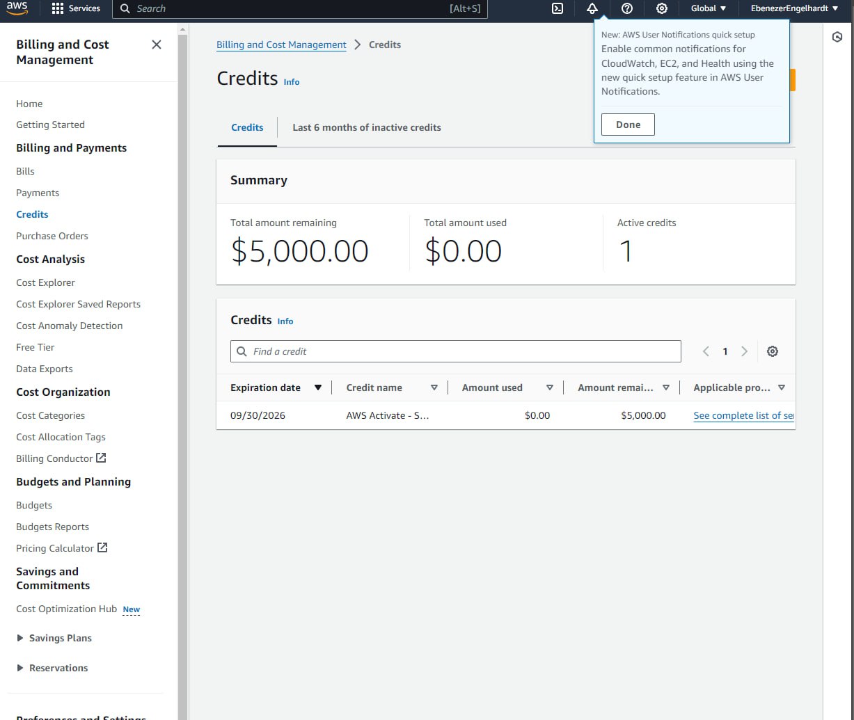
Task: Open Cost Explorer in sidebar
Action: coord(45,282)
